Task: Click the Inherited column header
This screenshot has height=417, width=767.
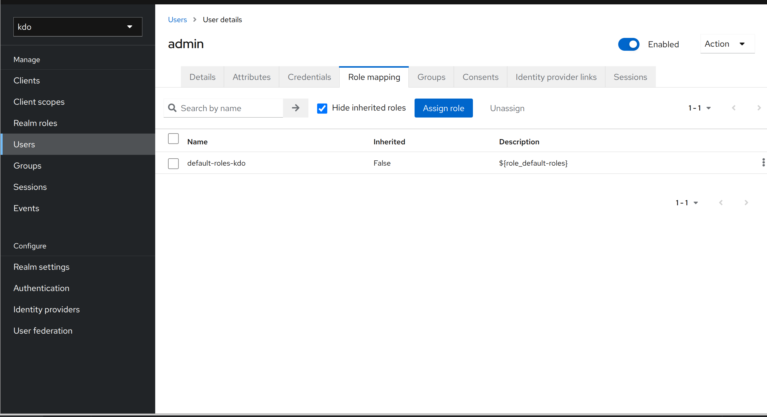Action: click(x=389, y=142)
